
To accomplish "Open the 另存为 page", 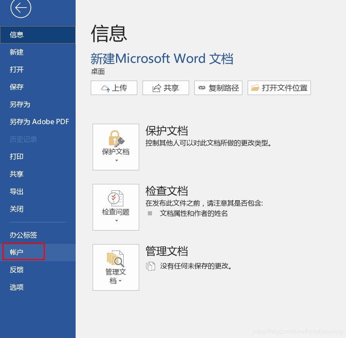I will pos(38,104).
